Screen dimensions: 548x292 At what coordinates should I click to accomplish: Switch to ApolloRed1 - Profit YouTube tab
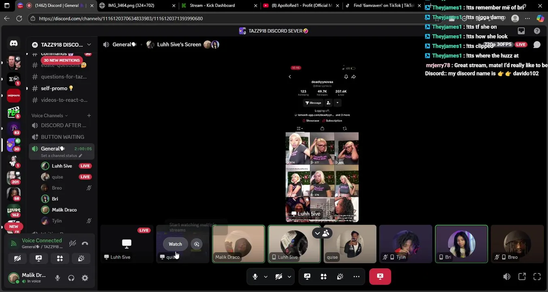[301, 6]
